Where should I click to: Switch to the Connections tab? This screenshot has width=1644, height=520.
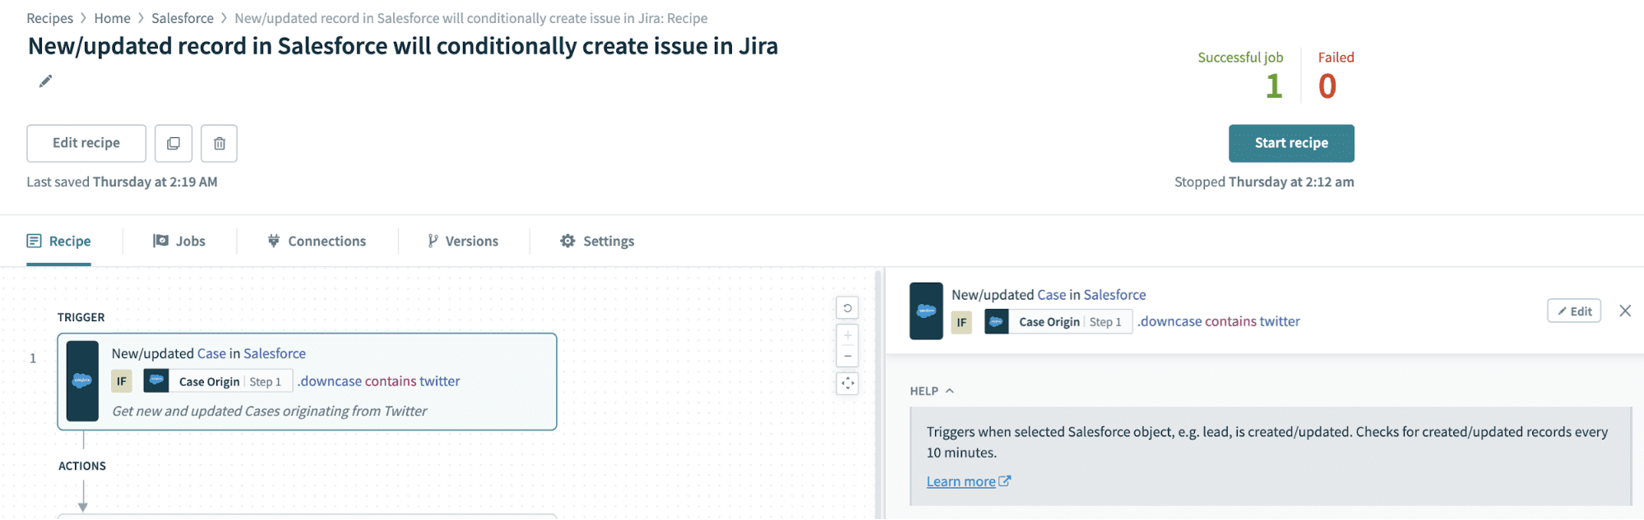point(317,241)
